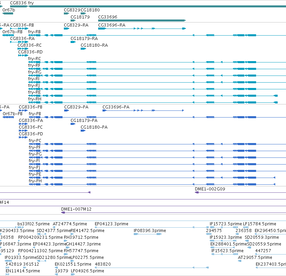
Task: Select the fry-RI transcript label
Action: pyautogui.click(x=34, y=79)
